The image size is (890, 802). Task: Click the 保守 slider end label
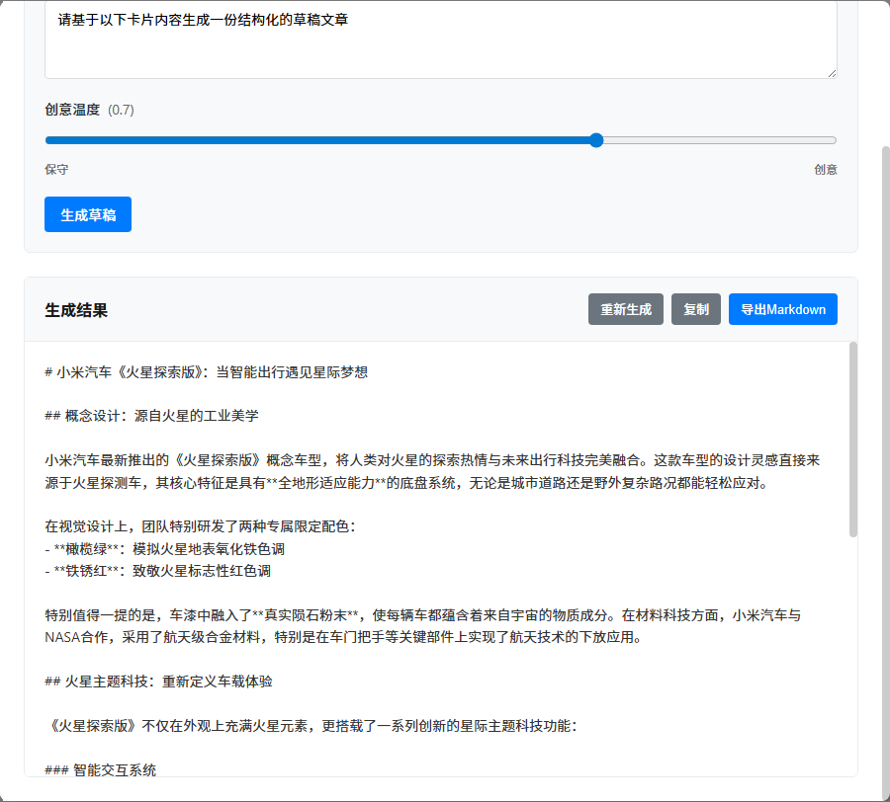56,170
